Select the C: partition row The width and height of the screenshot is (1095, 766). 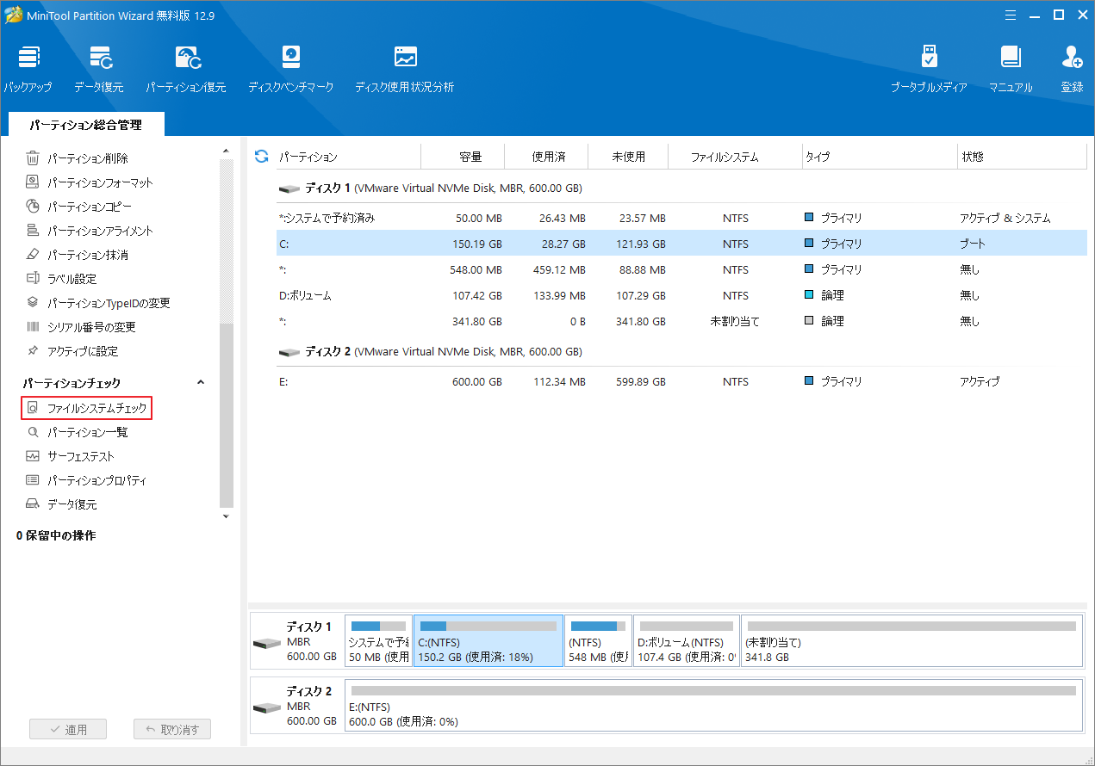coord(681,244)
